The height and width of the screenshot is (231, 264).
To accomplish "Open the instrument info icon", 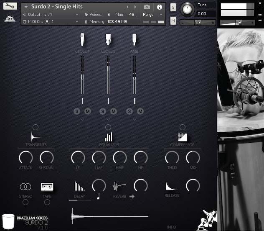I will point(159,7).
